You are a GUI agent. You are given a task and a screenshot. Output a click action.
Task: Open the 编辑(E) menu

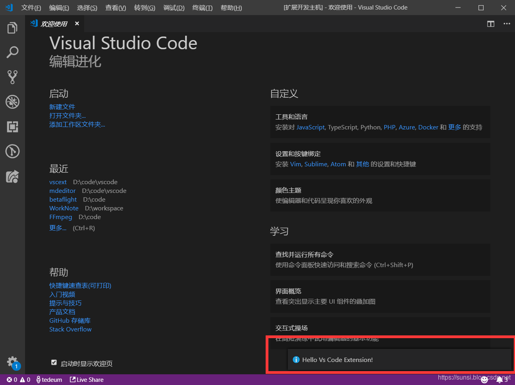pos(59,8)
